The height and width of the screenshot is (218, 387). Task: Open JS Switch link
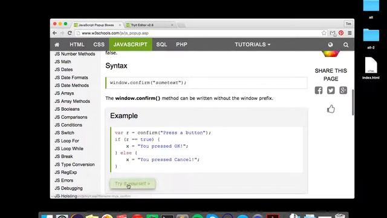click(65, 133)
